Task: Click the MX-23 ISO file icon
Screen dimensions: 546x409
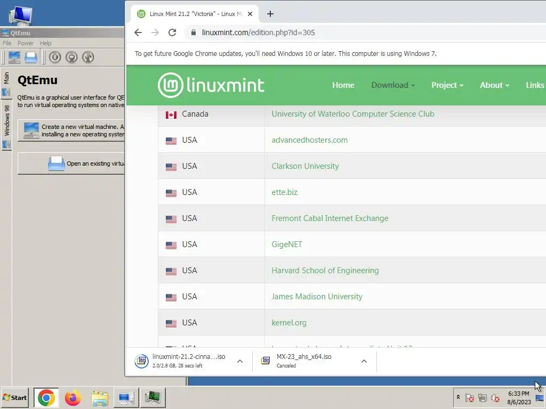Action: (x=266, y=361)
